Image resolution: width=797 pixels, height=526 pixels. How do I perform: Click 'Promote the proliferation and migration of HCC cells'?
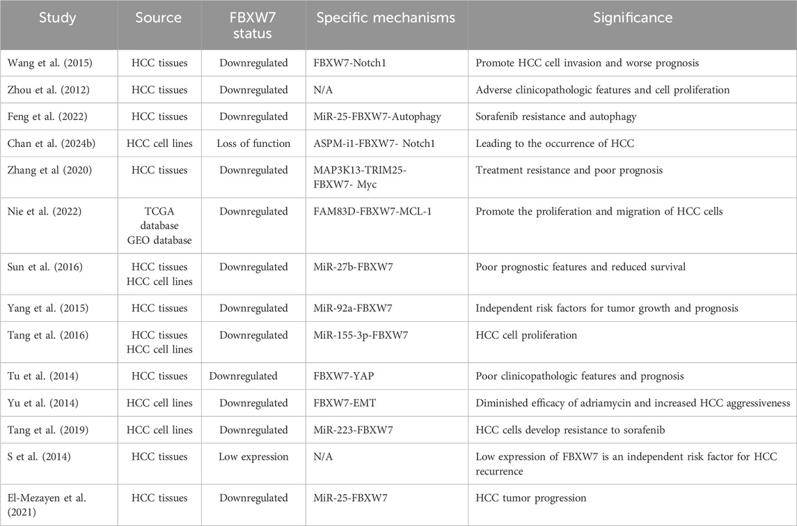click(599, 211)
